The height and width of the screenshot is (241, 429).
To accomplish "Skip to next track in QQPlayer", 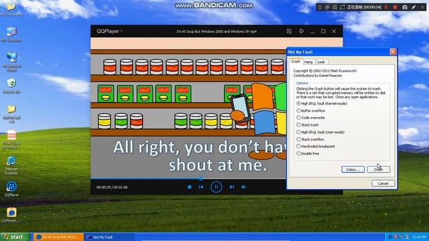I will click(x=232, y=187).
